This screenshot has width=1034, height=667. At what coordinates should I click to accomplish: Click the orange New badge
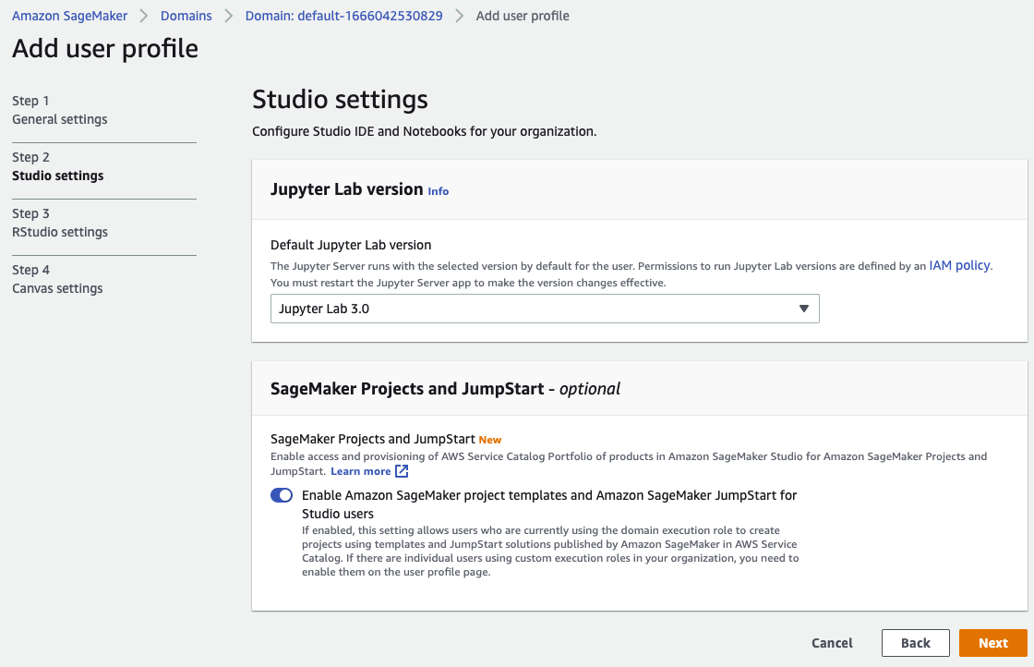[490, 440]
